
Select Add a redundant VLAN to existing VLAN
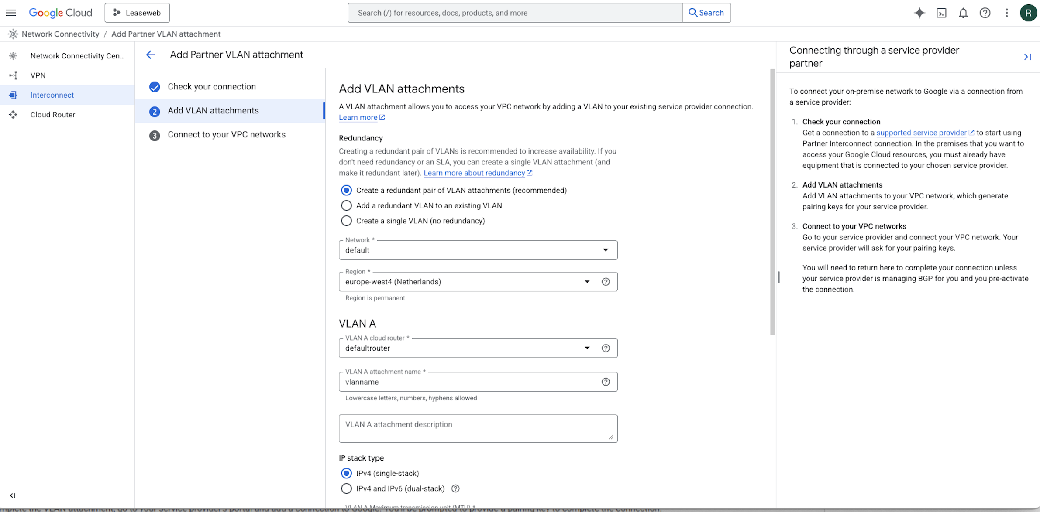(346, 205)
